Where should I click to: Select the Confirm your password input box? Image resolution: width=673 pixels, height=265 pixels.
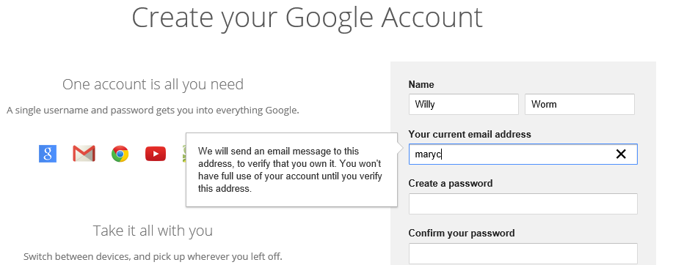pyautogui.click(x=523, y=253)
